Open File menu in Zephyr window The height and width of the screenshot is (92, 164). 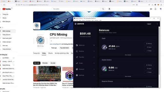(75, 20)
